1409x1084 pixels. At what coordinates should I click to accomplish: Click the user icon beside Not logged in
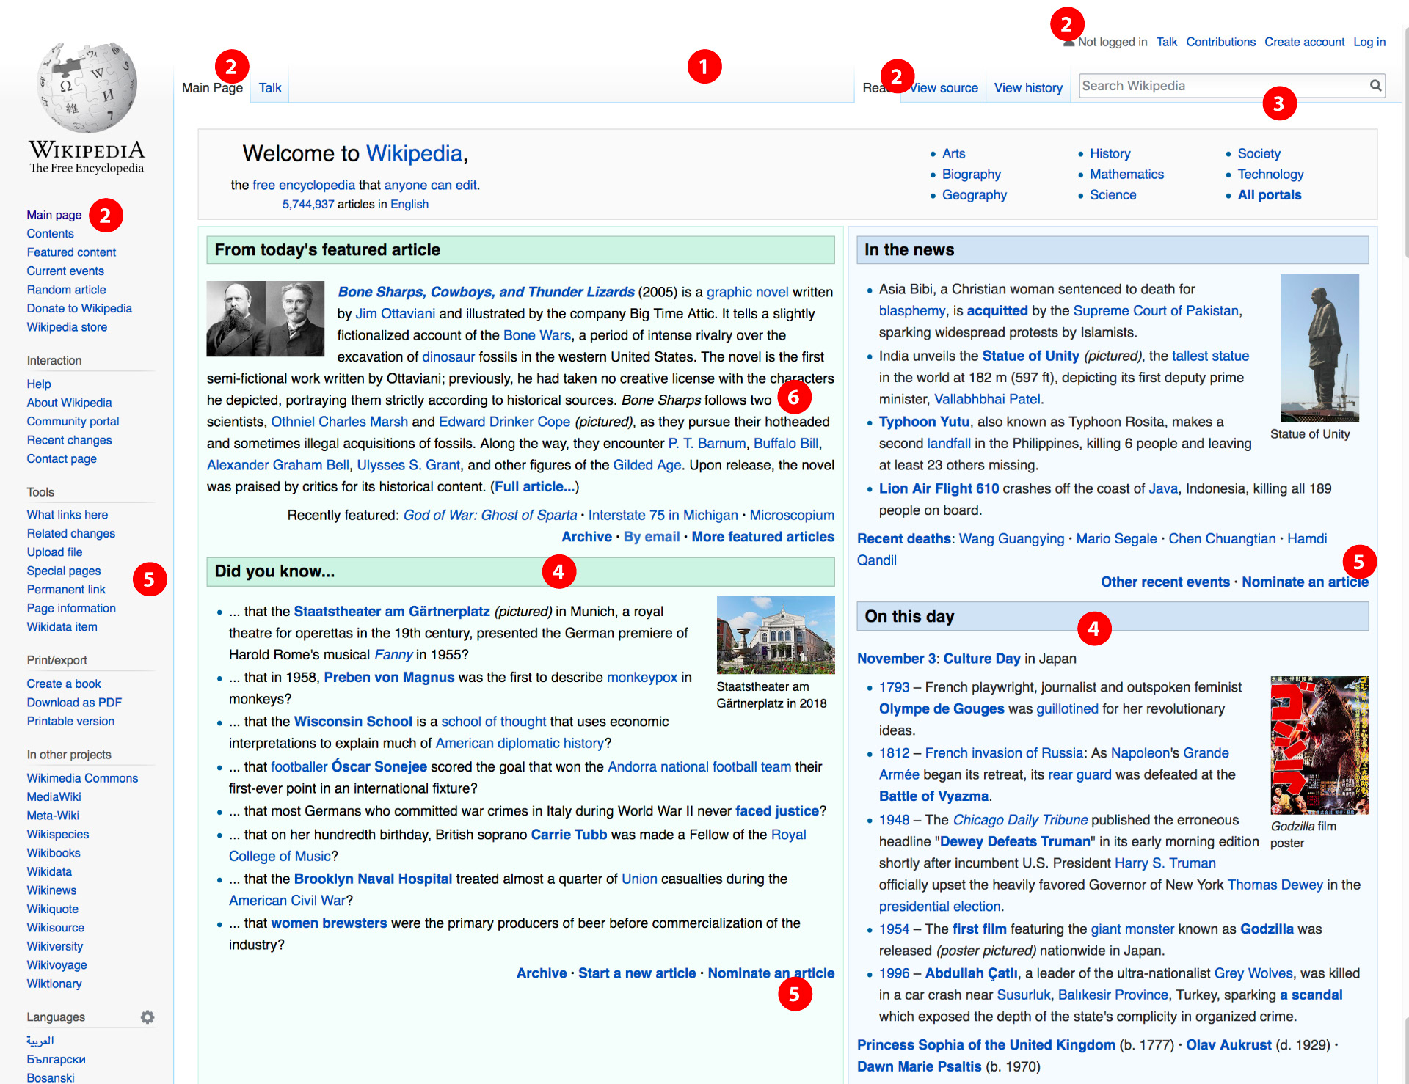click(1068, 43)
